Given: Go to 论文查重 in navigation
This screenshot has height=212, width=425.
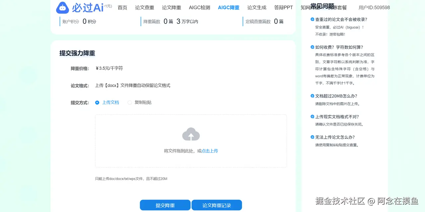Looking at the screenshot, I should [x=145, y=8].
